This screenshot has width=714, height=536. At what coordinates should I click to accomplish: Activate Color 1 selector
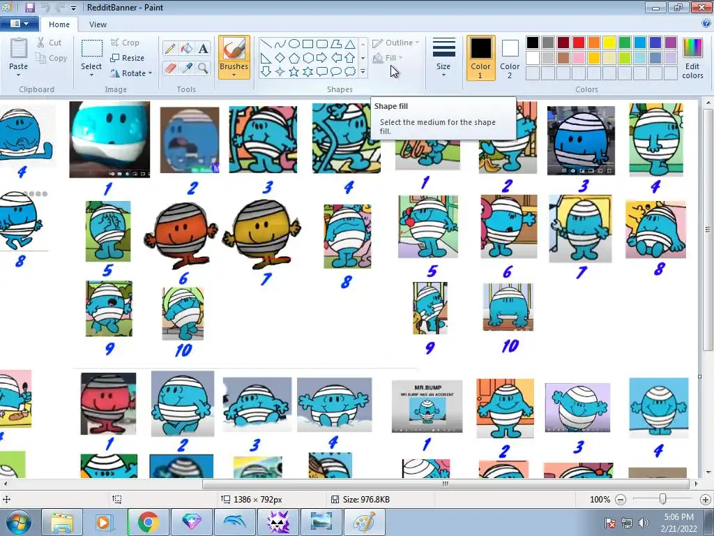(480, 59)
